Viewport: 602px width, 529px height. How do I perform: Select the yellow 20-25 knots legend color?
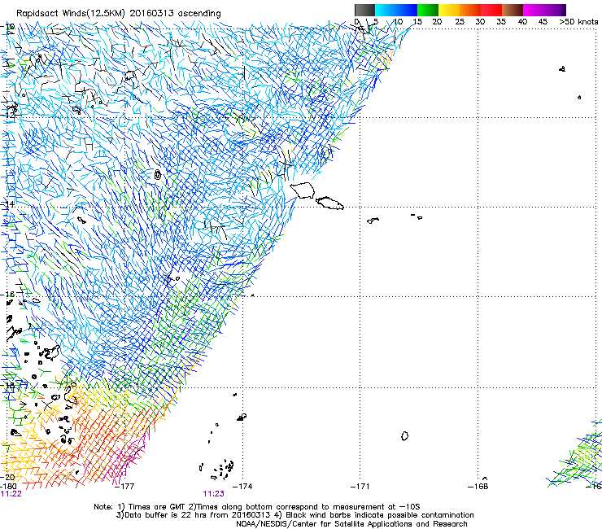coord(449,10)
